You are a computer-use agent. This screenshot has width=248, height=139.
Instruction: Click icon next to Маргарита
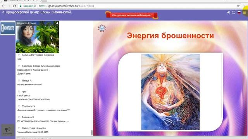pos(19,106)
